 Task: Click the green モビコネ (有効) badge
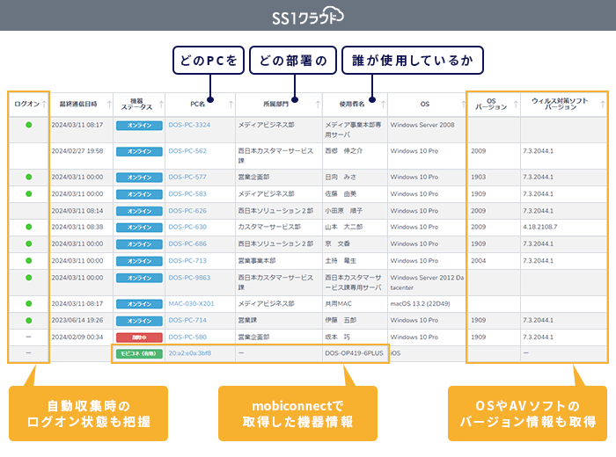pyautogui.click(x=139, y=353)
